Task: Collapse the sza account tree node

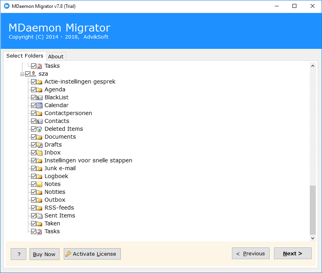Action: click(x=22, y=74)
